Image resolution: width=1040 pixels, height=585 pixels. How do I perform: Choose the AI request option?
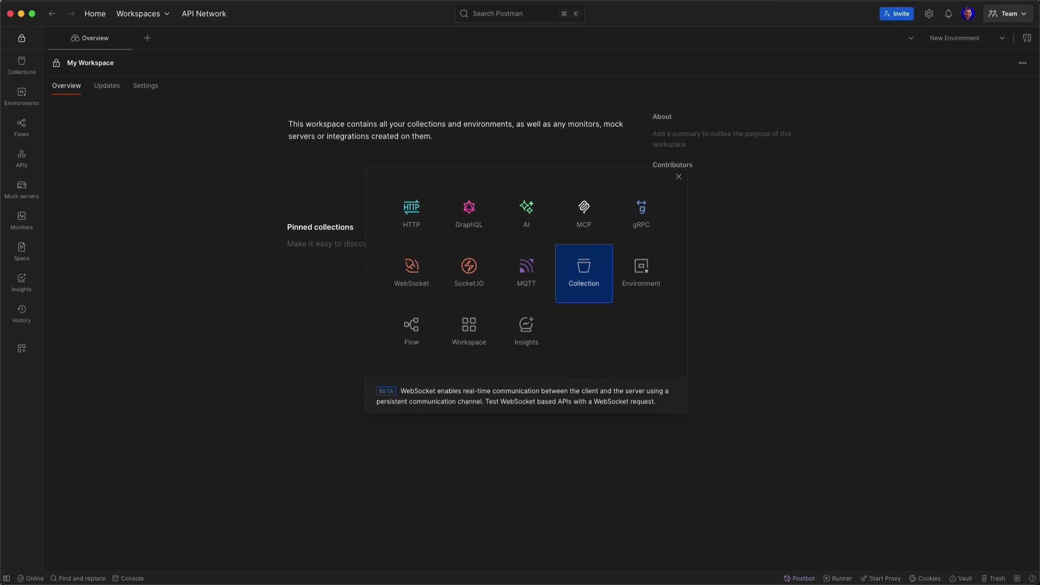pos(526,214)
